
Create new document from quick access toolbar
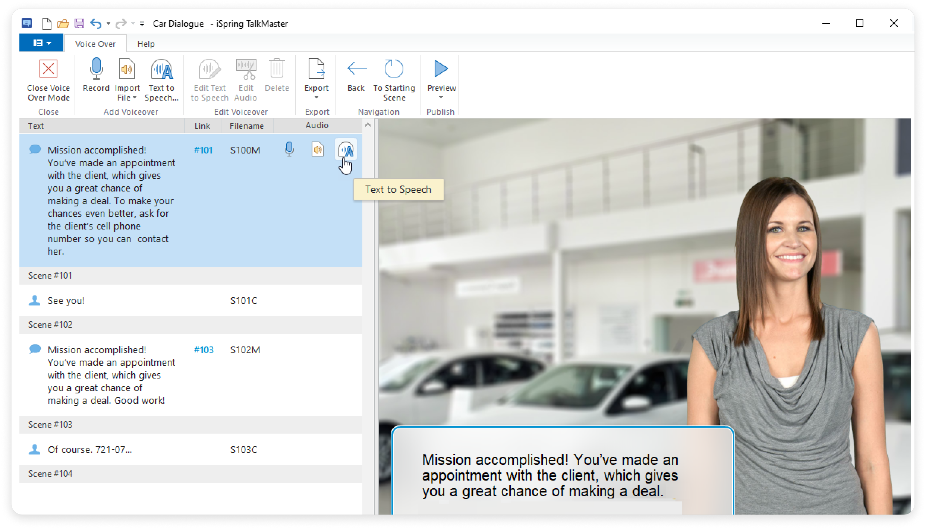click(x=47, y=24)
